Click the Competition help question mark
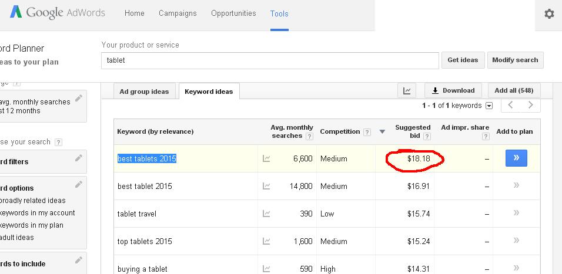The width and height of the screenshot is (562, 274). click(x=367, y=132)
